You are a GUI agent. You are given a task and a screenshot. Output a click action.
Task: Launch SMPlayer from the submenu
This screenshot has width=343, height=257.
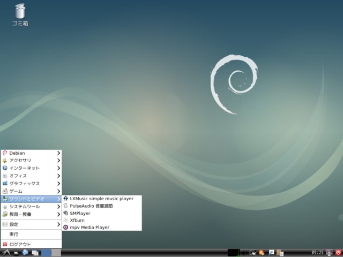[102, 213]
